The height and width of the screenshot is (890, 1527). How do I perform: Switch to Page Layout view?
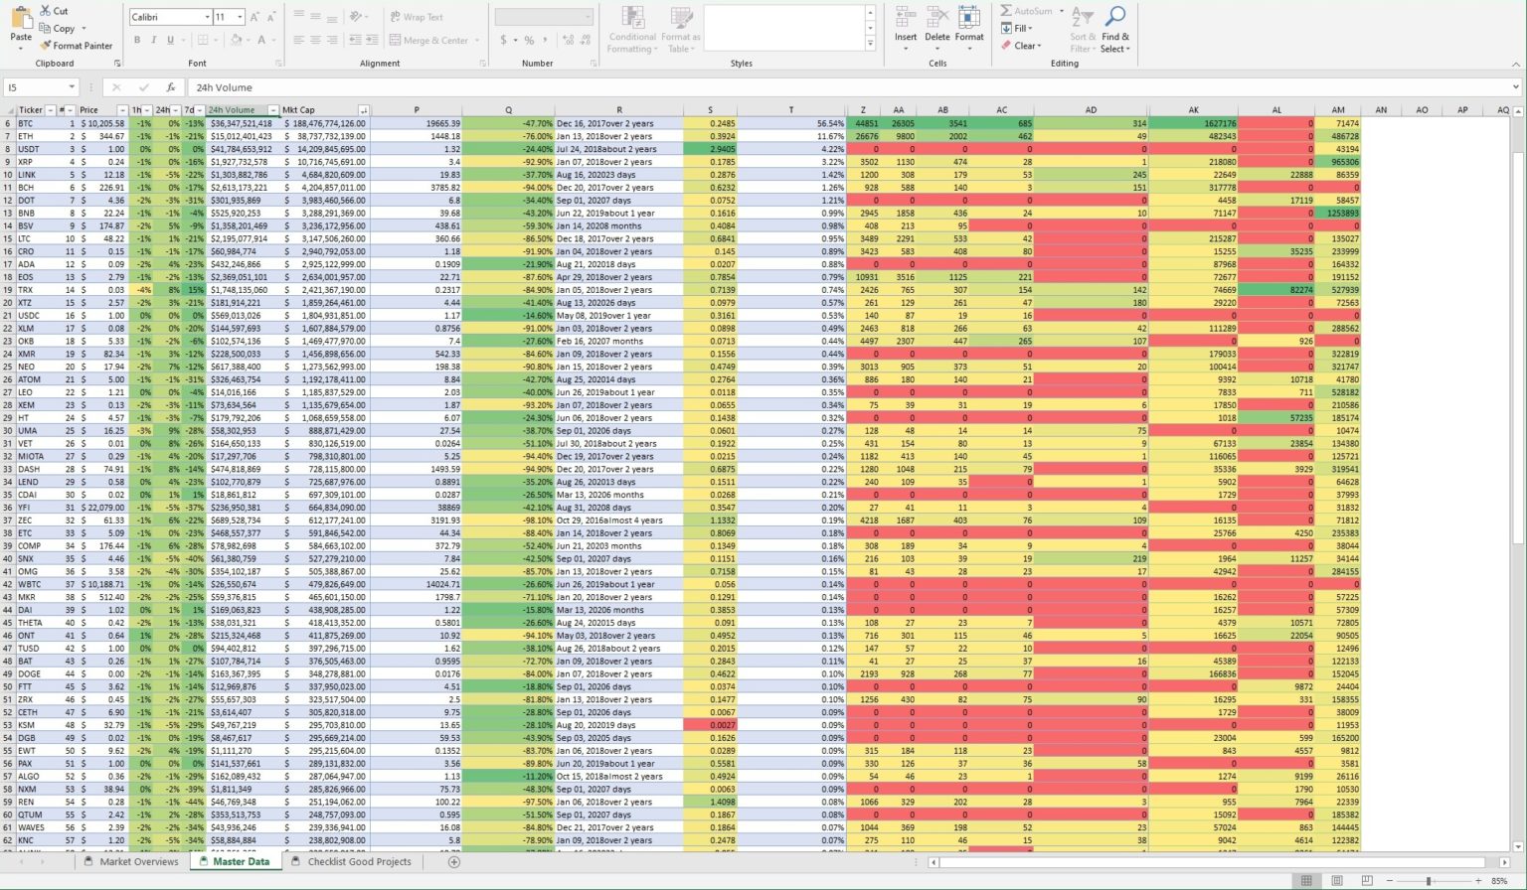click(1336, 881)
